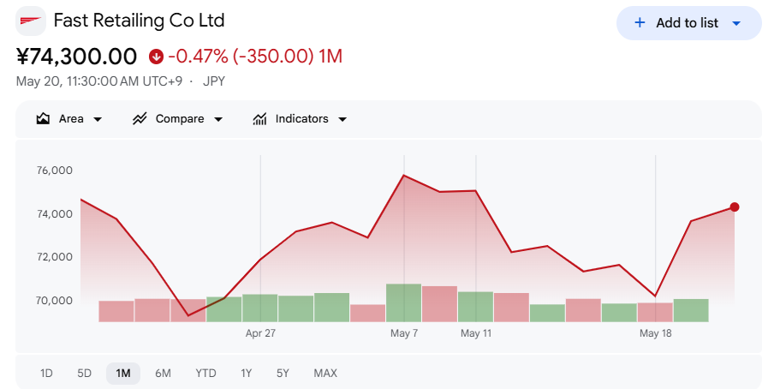This screenshot has width=780, height=389.
Task: Click the May 7 date axis label
Action: pos(404,333)
